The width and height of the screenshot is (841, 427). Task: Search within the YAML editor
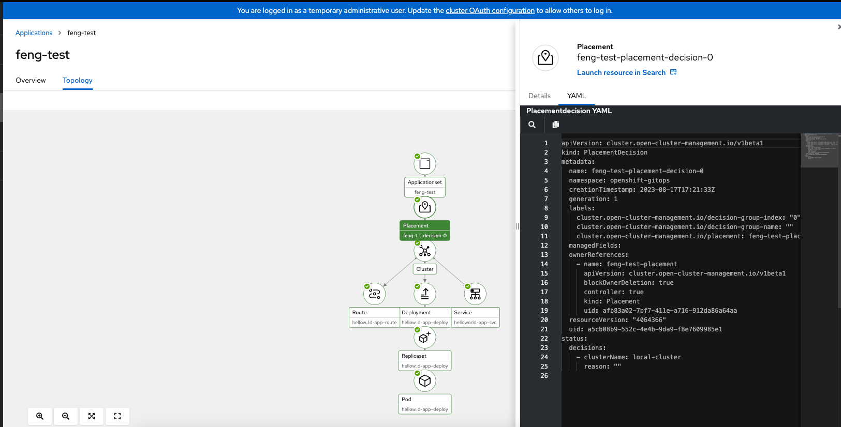532,125
